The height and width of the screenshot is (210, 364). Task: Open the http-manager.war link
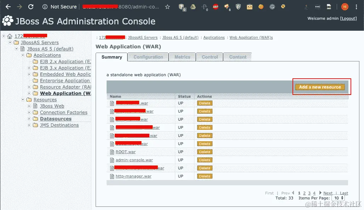133,176
